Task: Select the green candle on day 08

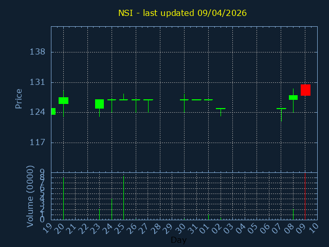Action: [x=293, y=97]
